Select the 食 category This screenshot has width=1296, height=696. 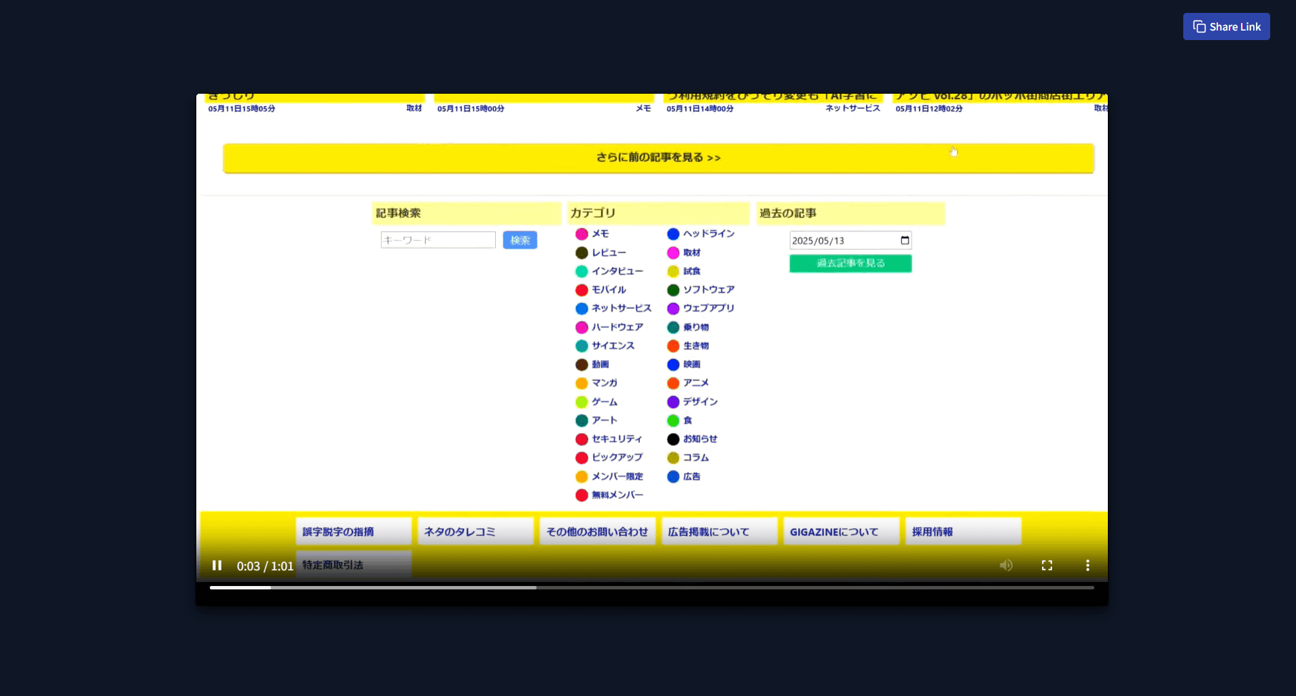(x=680, y=420)
